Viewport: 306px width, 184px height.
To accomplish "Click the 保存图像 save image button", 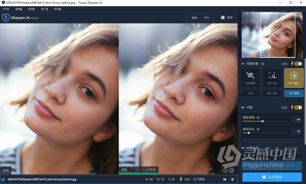I will point(272,177).
